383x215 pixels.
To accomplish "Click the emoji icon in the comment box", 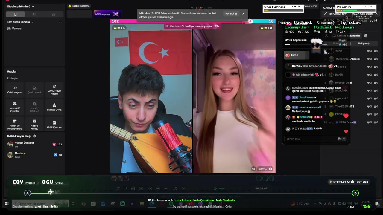I will pyautogui.click(x=339, y=139).
